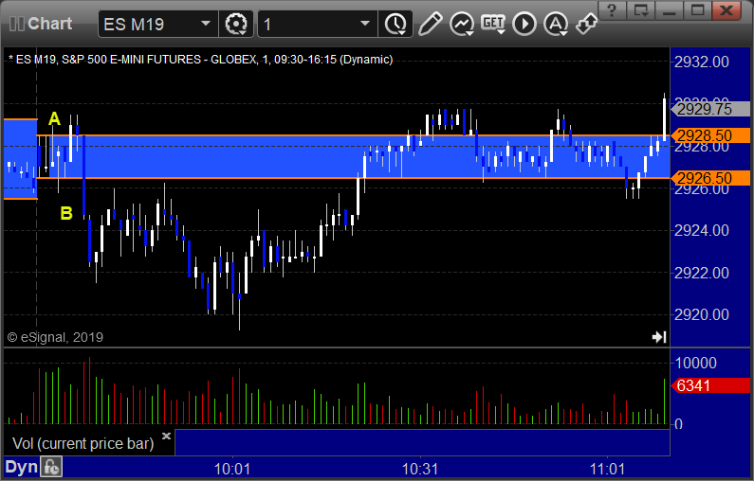Click the Dyn scaling label
This screenshot has width=754, height=481.
tap(21, 467)
